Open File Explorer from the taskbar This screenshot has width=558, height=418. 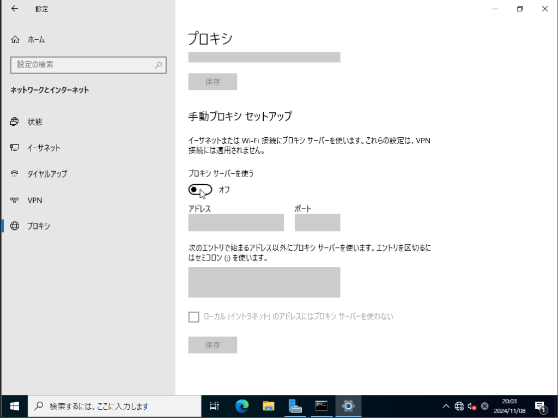point(269,406)
